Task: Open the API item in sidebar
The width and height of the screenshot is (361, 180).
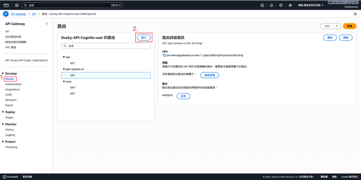Action: tap(7, 32)
